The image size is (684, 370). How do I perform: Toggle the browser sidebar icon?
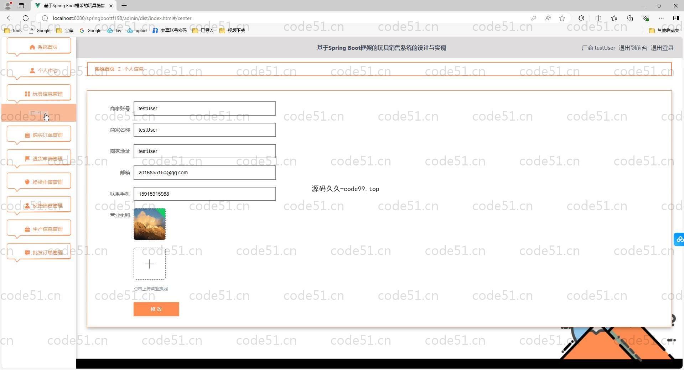[x=676, y=18]
